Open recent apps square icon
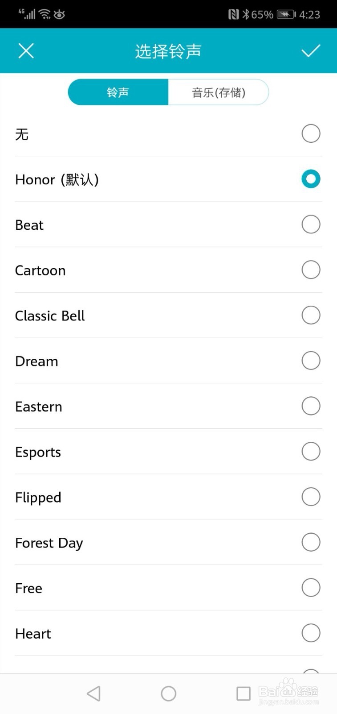Viewport: 337px width, 714px height. point(243,693)
